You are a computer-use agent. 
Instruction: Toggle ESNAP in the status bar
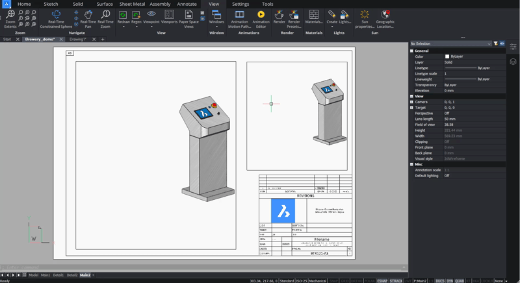(x=382, y=281)
